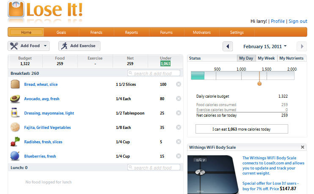This screenshot has height=194, width=314.
Task: Open the Home tab
Action: [26, 32]
